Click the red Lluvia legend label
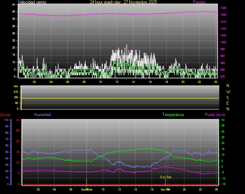The image size is (245, 194). tap(5, 115)
